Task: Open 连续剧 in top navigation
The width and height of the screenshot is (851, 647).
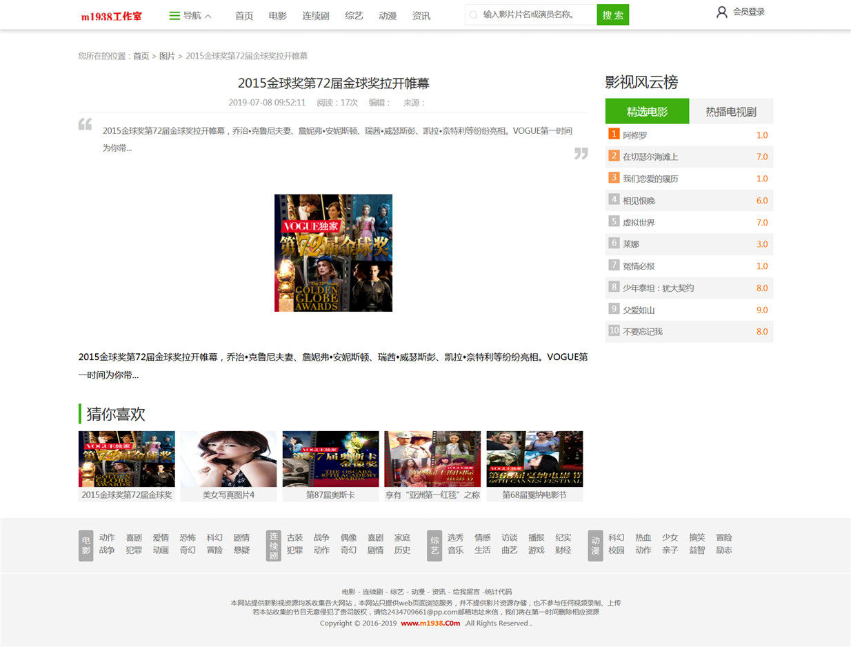Action: (316, 16)
